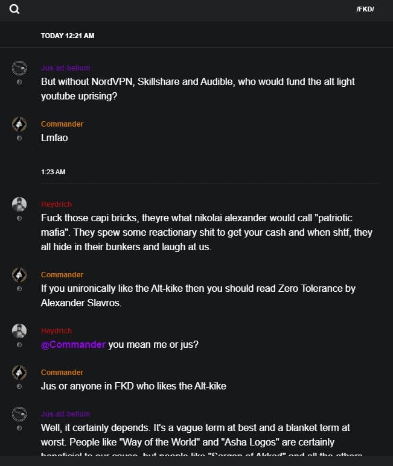The height and width of the screenshot is (466, 393).
Task: Click Heydrich's name above "you mean me or jus?"
Action: pyautogui.click(x=56, y=331)
